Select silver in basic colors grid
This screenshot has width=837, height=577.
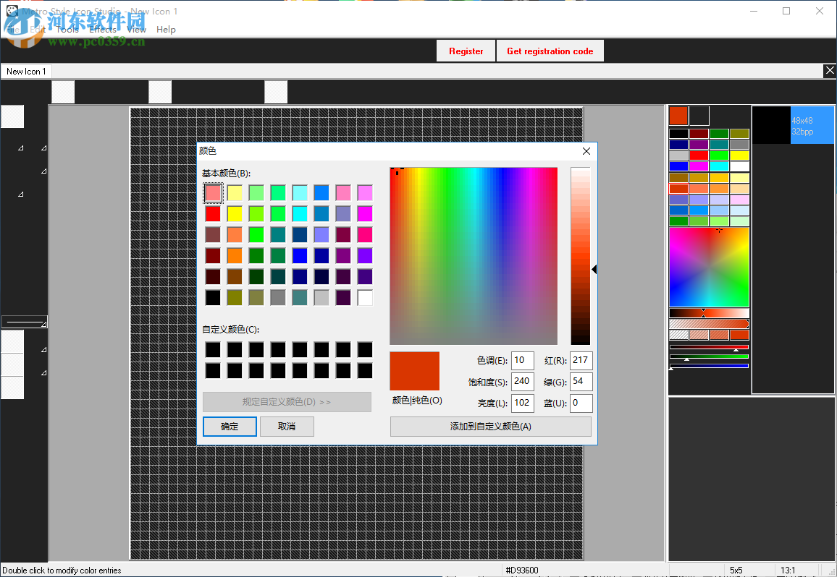tap(321, 298)
